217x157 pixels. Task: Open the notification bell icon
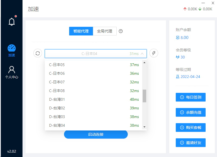11,22
